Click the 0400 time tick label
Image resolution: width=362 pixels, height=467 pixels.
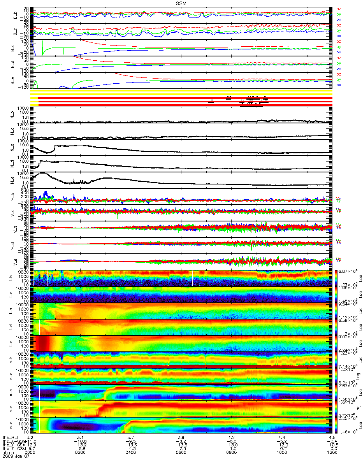click(x=130, y=452)
